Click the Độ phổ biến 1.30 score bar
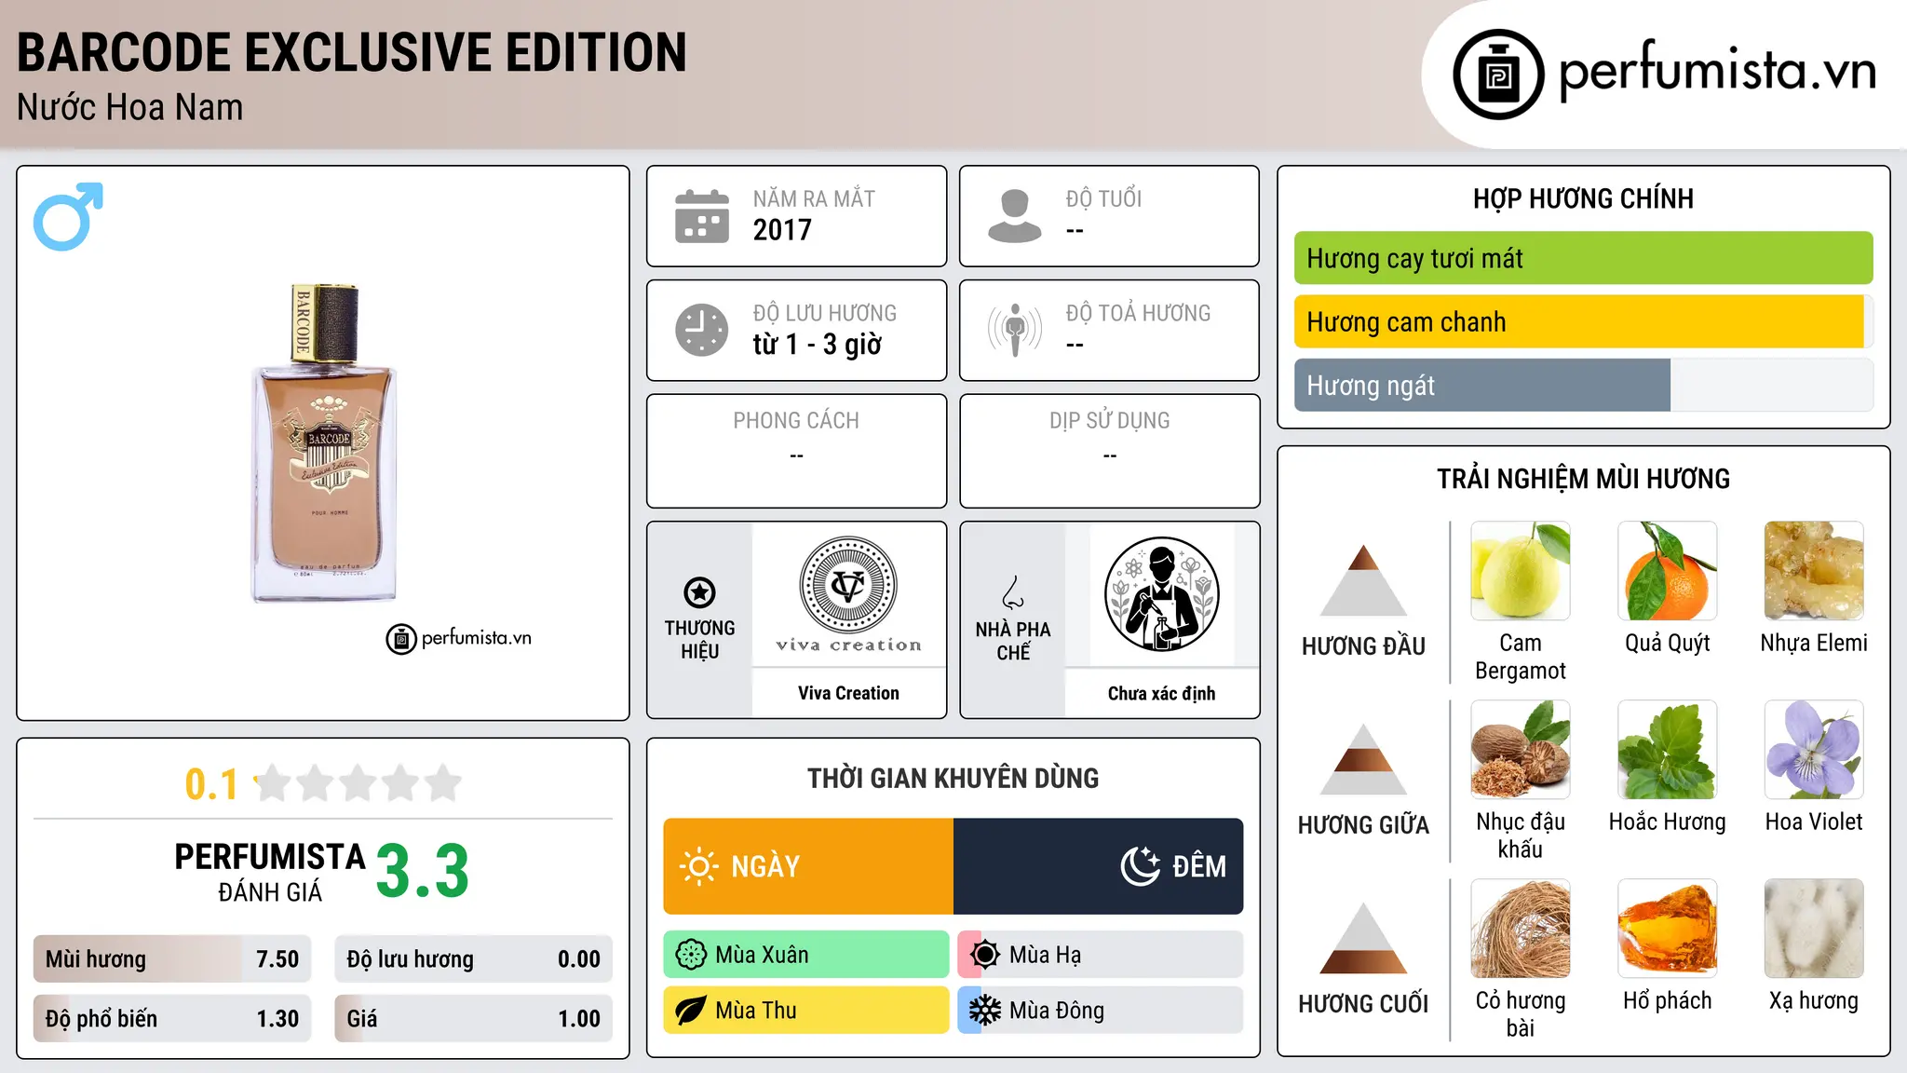Viewport: 1907px width, 1073px height. (x=172, y=1018)
